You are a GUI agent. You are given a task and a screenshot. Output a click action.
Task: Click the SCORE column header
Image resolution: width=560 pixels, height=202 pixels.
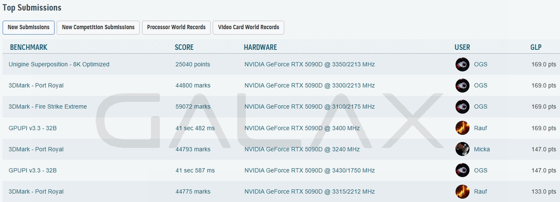(x=184, y=47)
